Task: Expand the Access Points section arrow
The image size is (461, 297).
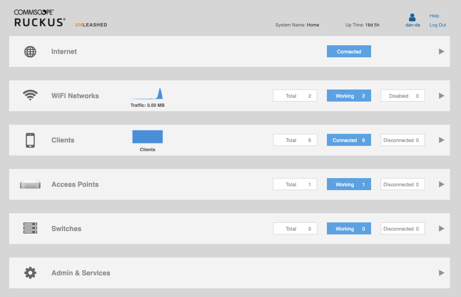Action: click(441, 184)
